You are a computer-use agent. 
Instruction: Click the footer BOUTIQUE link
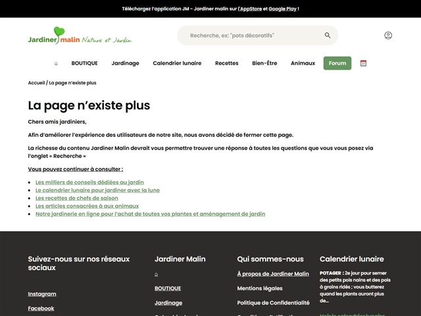[x=168, y=288]
